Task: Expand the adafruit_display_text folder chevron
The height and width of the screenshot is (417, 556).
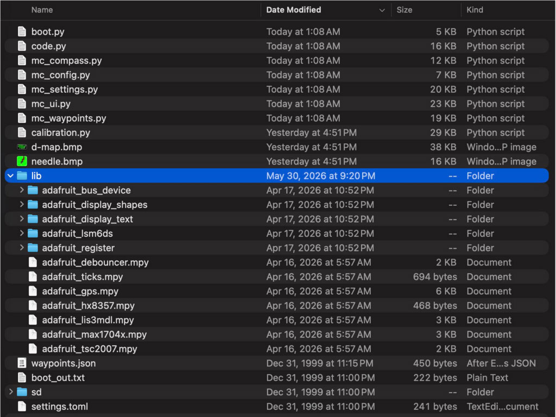Action: (22, 219)
